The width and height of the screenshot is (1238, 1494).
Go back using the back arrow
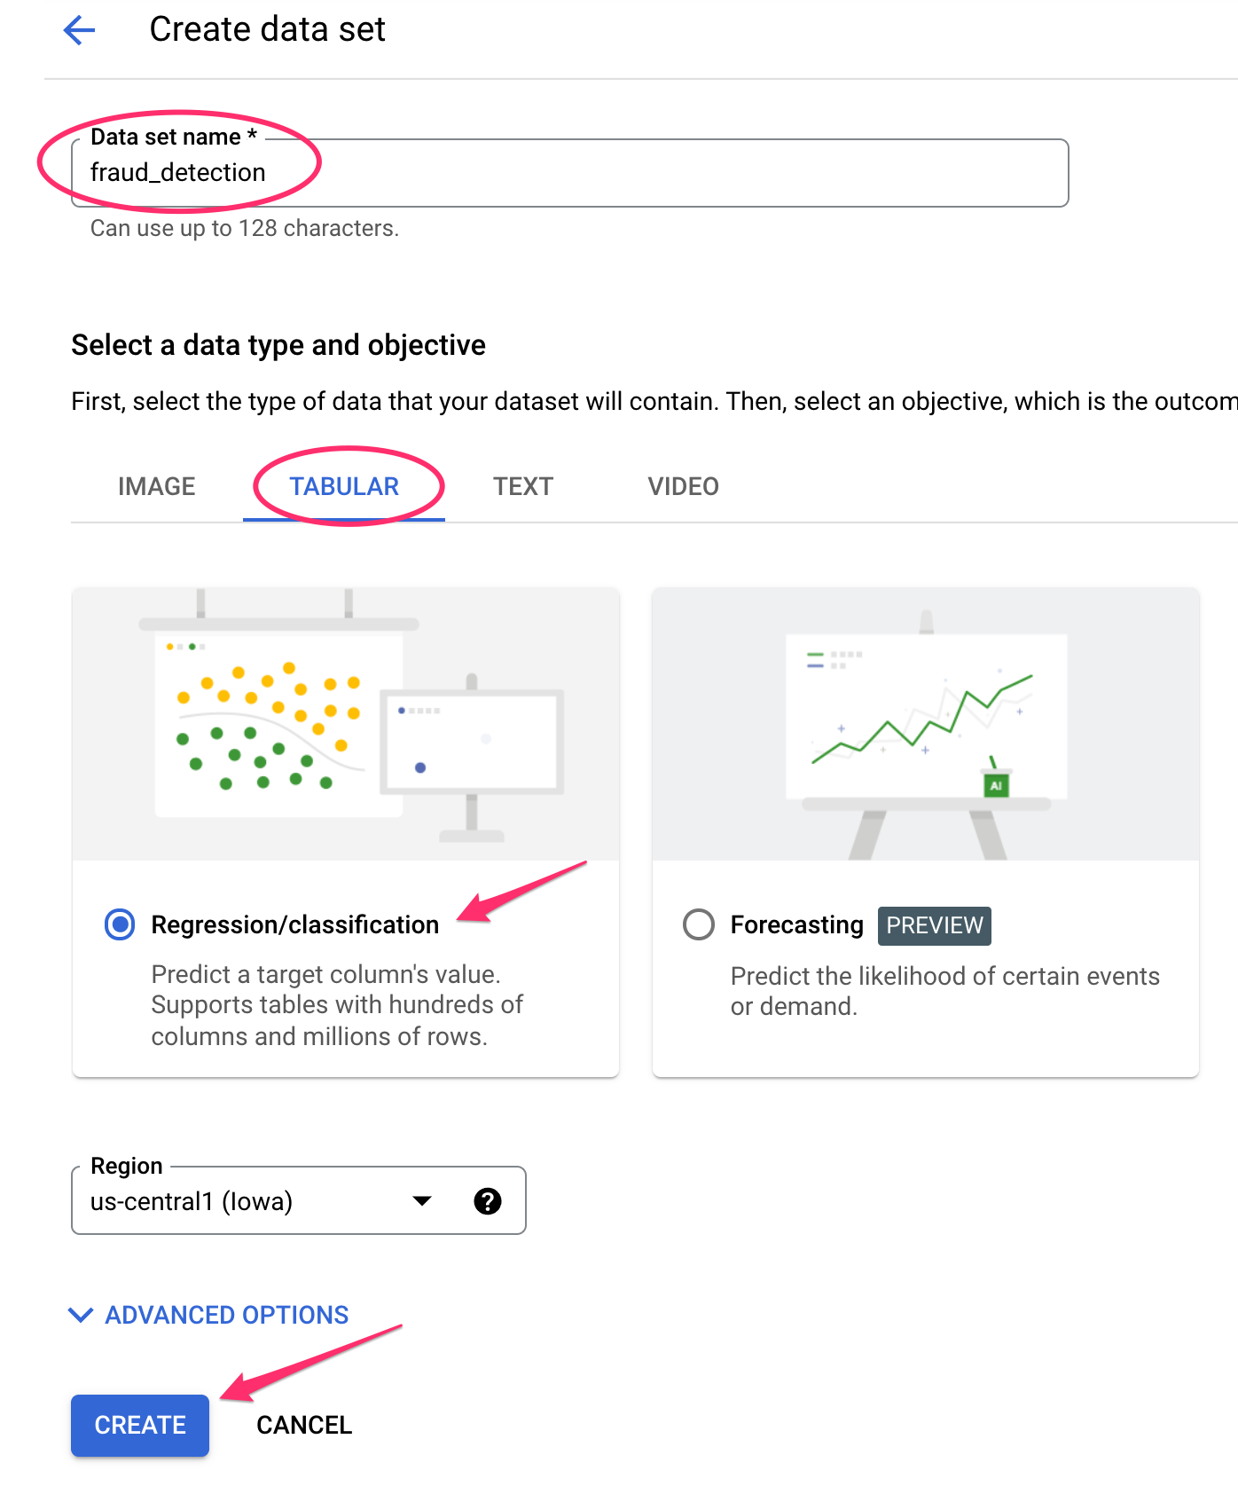[x=78, y=29]
